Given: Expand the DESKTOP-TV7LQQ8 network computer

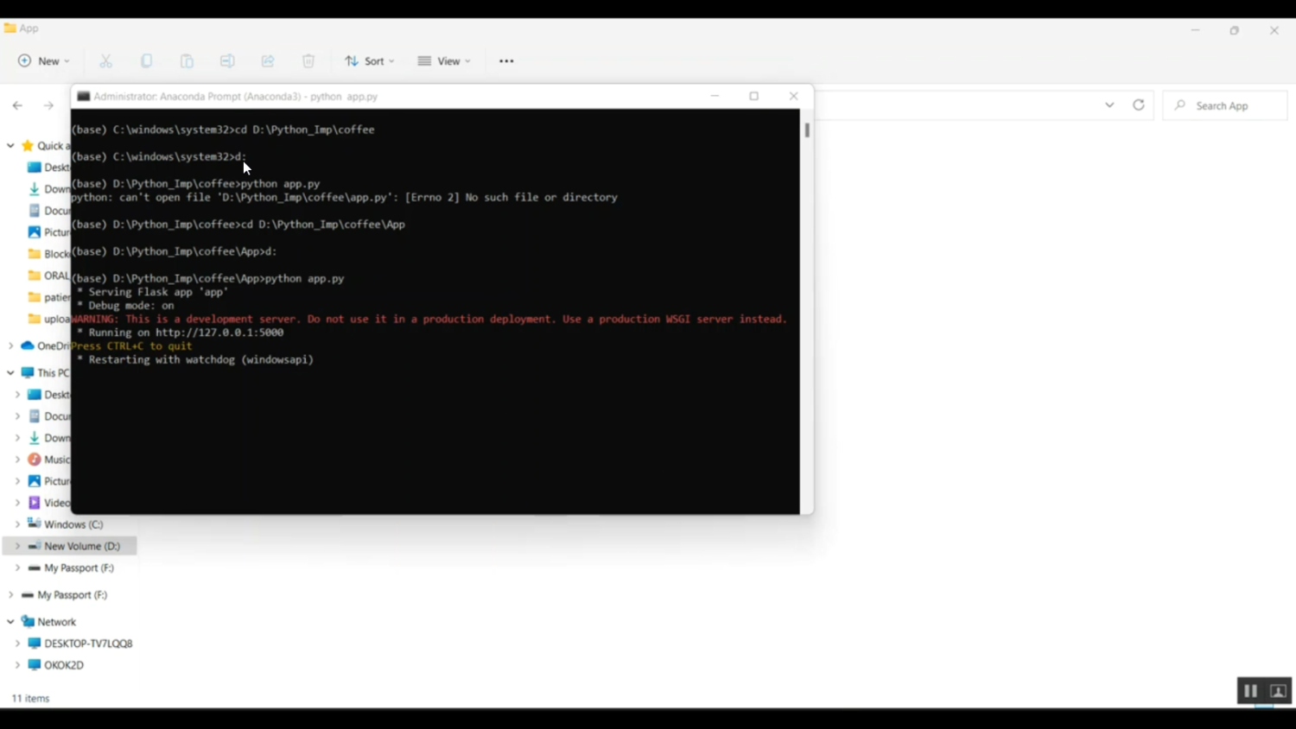Looking at the screenshot, I should point(17,643).
